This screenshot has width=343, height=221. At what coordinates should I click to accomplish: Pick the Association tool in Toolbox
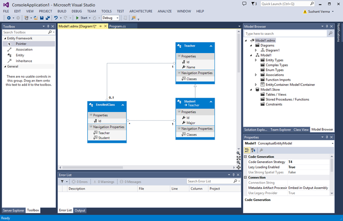point(24,50)
